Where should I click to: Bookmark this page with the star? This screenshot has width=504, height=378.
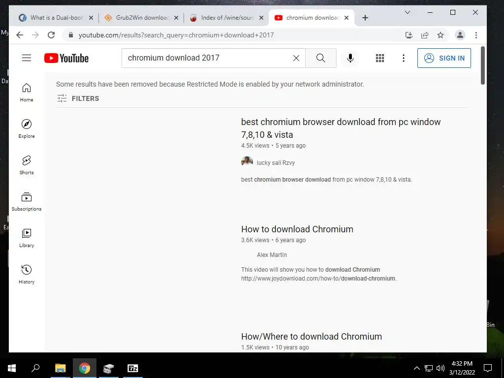click(441, 35)
